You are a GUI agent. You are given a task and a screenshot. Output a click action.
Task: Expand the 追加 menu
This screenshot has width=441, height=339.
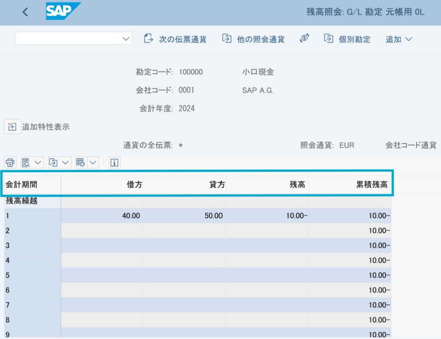(399, 39)
